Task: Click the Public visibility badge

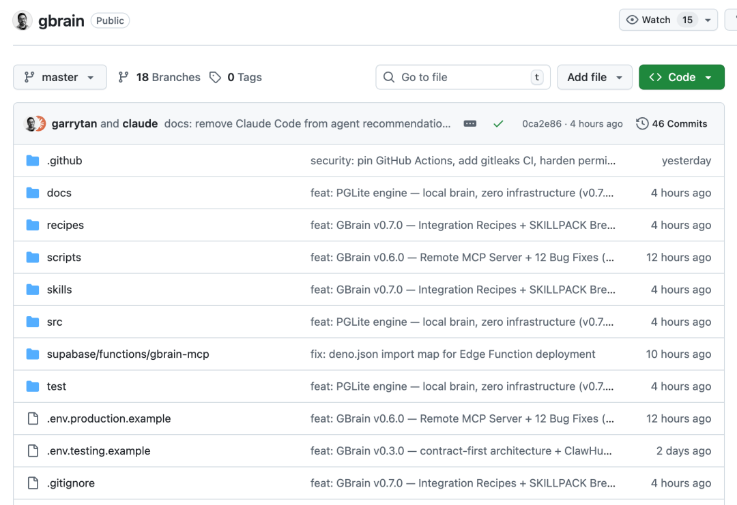Action: [110, 20]
